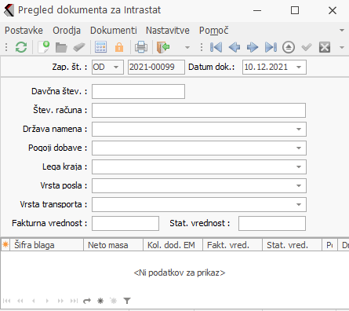Open the Nastavitve menu
The height and width of the screenshot is (311, 349).
[168, 31]
